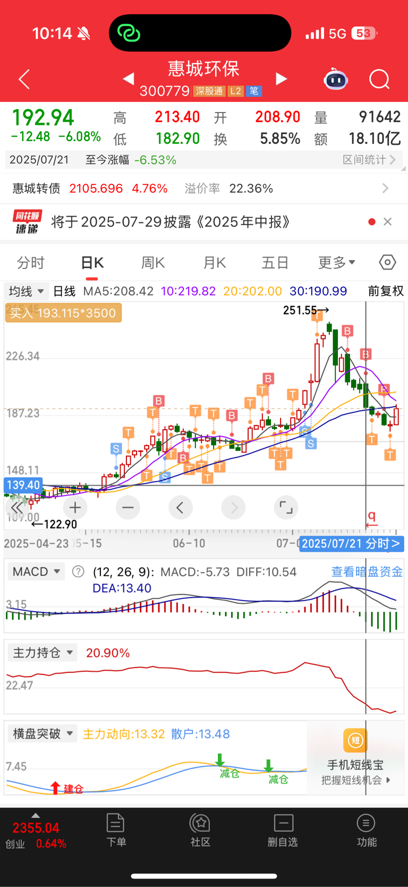The width and height of the screenshot is (408, 887).
Task: Switch to 分时 tab
Action: point(31,262)
